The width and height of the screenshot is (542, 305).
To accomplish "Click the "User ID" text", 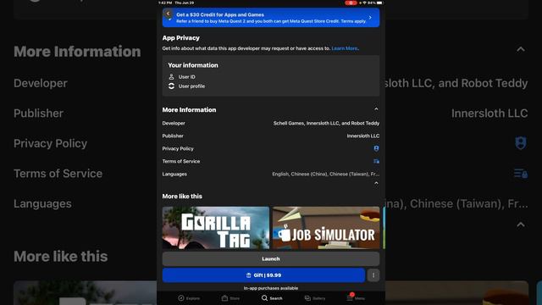I will 186,77.
